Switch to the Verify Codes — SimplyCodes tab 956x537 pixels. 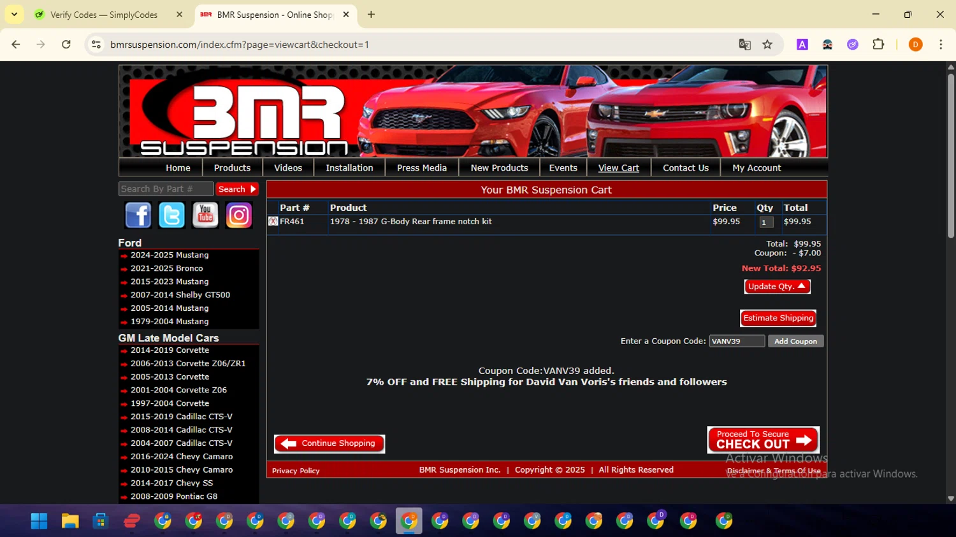pyautogui.click(x=104, y=15)
